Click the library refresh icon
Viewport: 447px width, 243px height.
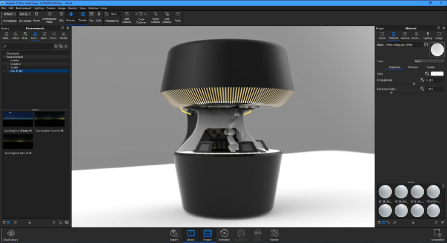tap(66, 46)
